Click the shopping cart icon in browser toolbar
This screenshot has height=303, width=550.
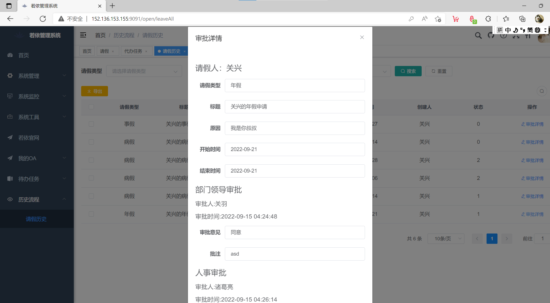pyautogui.click(x=456, y=19)
